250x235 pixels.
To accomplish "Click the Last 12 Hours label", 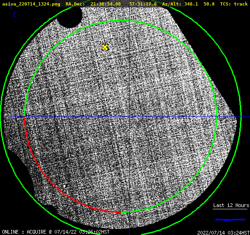I will click(231, 205).
